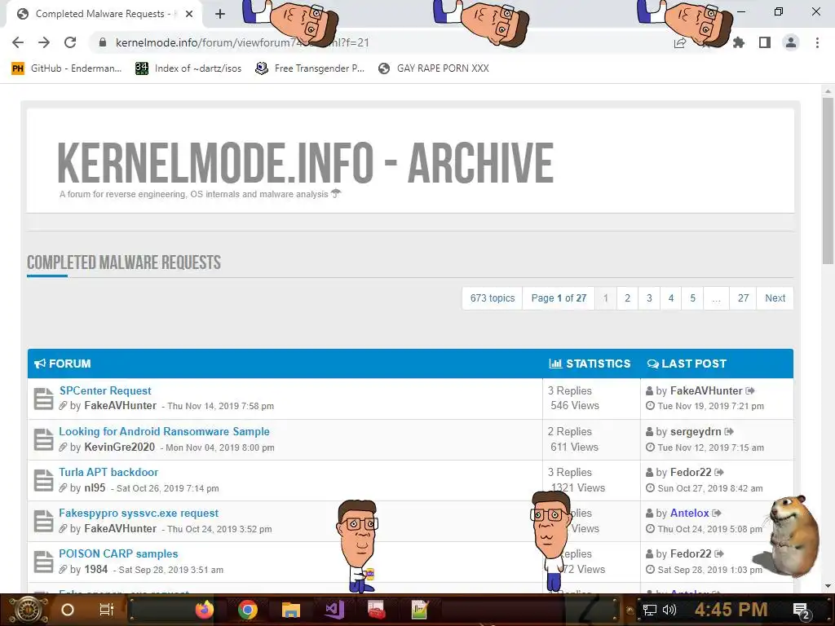The height and width of the screenshot is (626, 835).
Task: Jump to latest post icon in Turla row
Action: click(x=719, y=472)
